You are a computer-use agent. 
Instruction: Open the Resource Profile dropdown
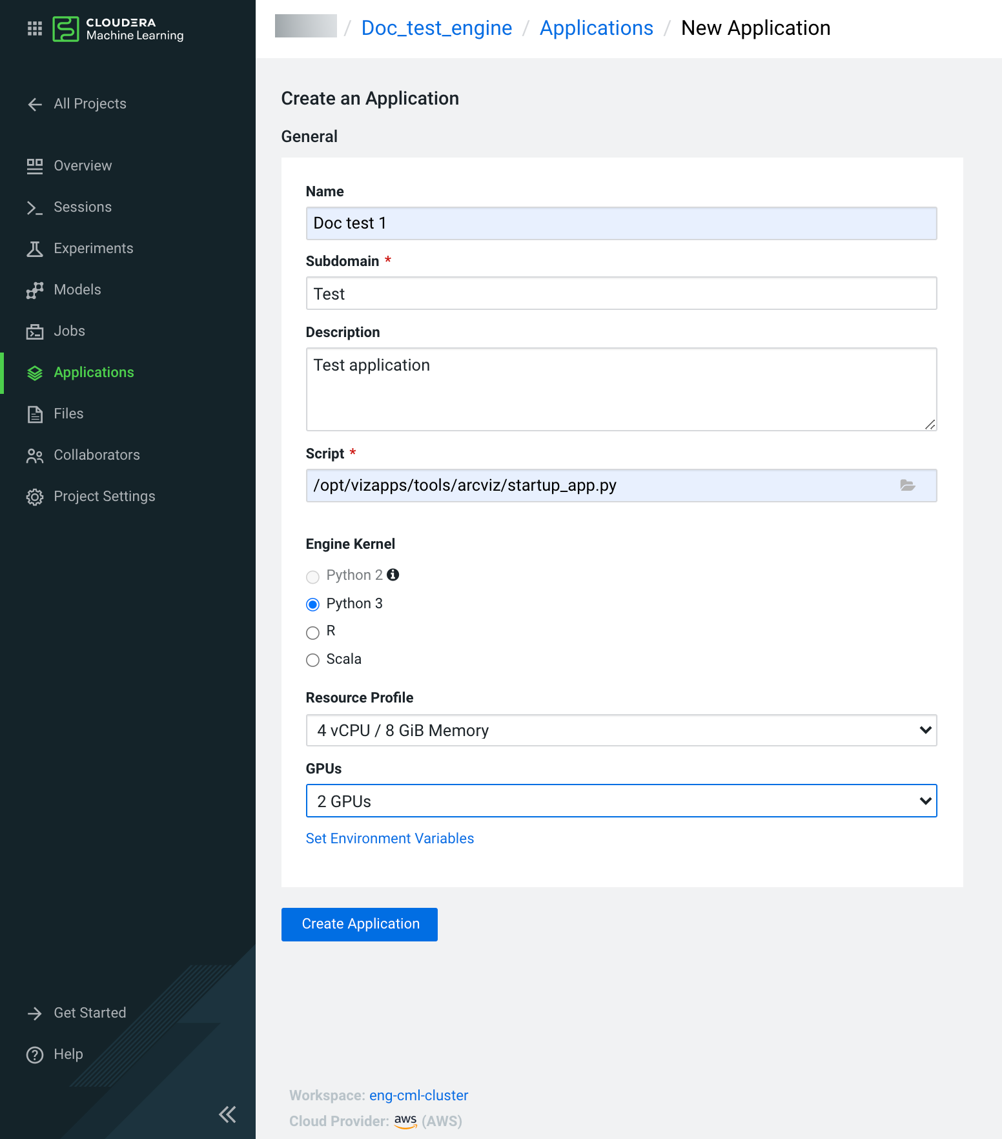click(621, 730)
